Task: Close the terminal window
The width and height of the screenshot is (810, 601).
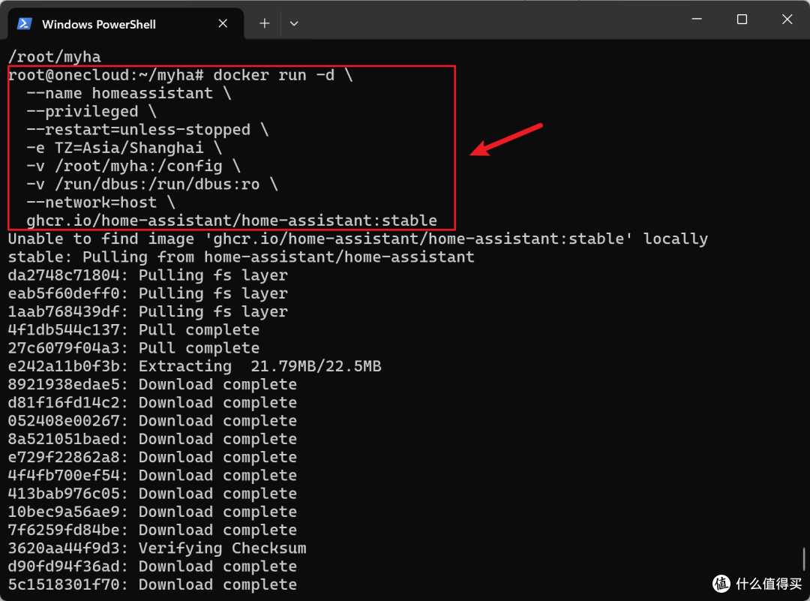Action: [787, 20]
